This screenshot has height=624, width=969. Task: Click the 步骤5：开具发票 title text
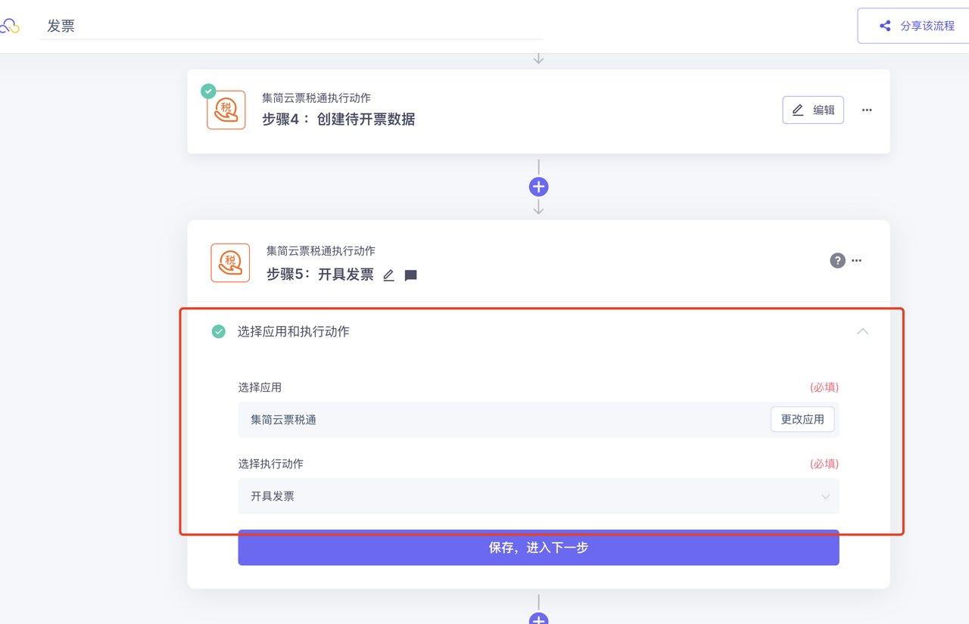point(320,275)
